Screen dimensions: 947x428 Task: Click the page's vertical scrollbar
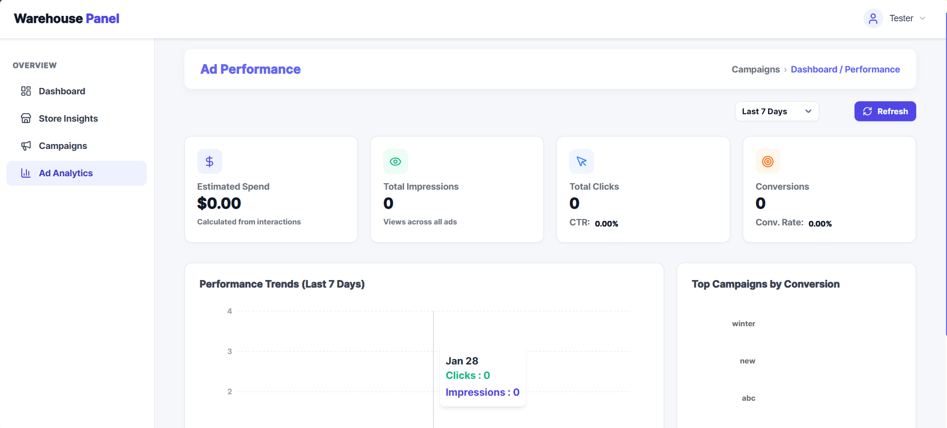click(x=946, y=174)
